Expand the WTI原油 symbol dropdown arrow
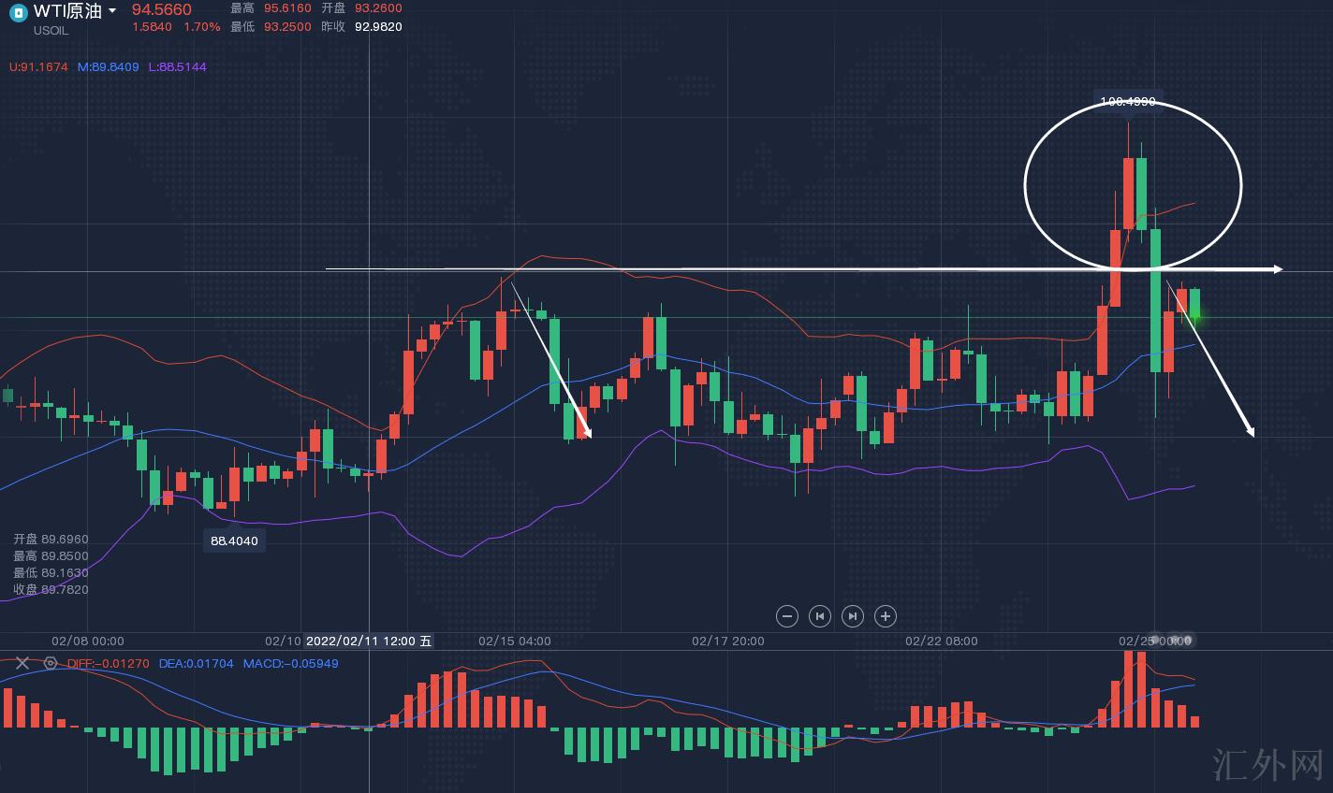 pos(112,11)
